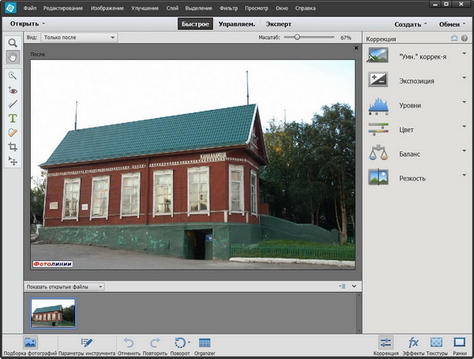Select the Zoom magnifier tool
This screenshot has width=474, height=359.
pyautogui.click(x=13, y=43)
